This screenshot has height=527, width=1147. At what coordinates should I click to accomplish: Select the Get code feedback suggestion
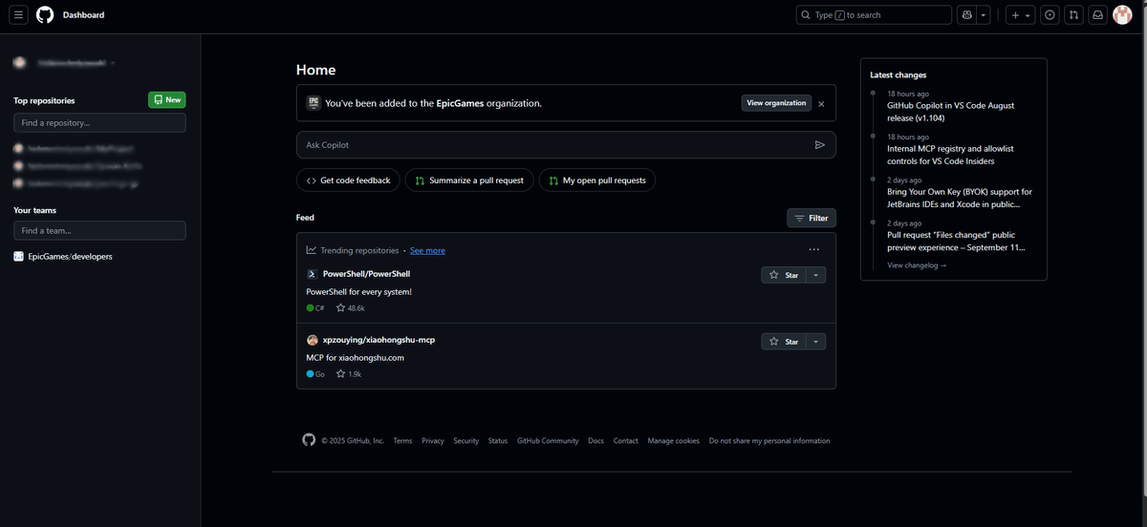[x=348, y=180]
